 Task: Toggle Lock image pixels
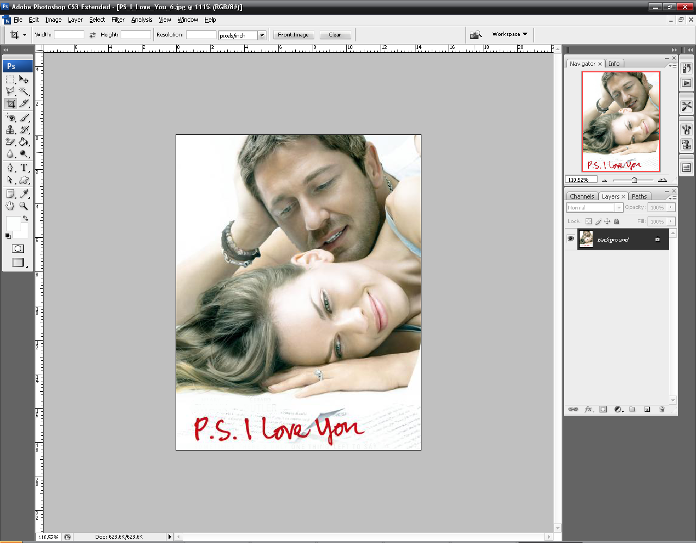598,221
